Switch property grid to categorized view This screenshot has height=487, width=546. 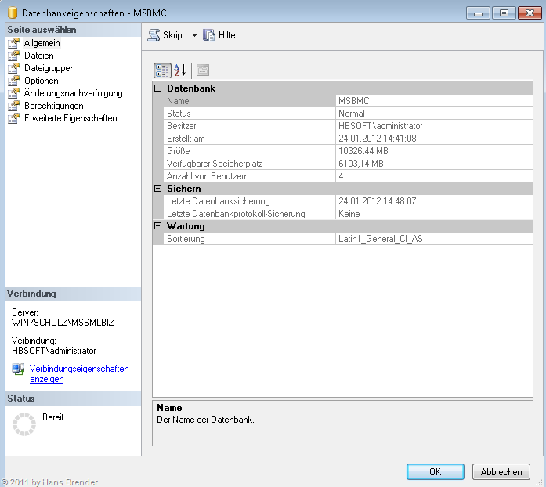[x=162, y=70]
